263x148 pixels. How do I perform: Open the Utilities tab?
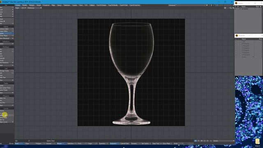[x=92, y=5]
